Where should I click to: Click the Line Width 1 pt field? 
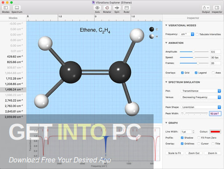coord(186,132)
